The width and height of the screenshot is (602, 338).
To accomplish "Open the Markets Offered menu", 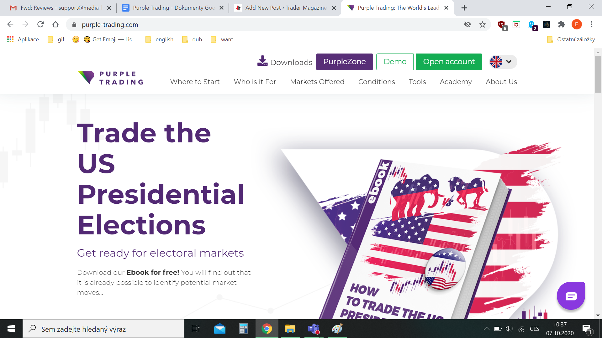I will tap(317, 82).
